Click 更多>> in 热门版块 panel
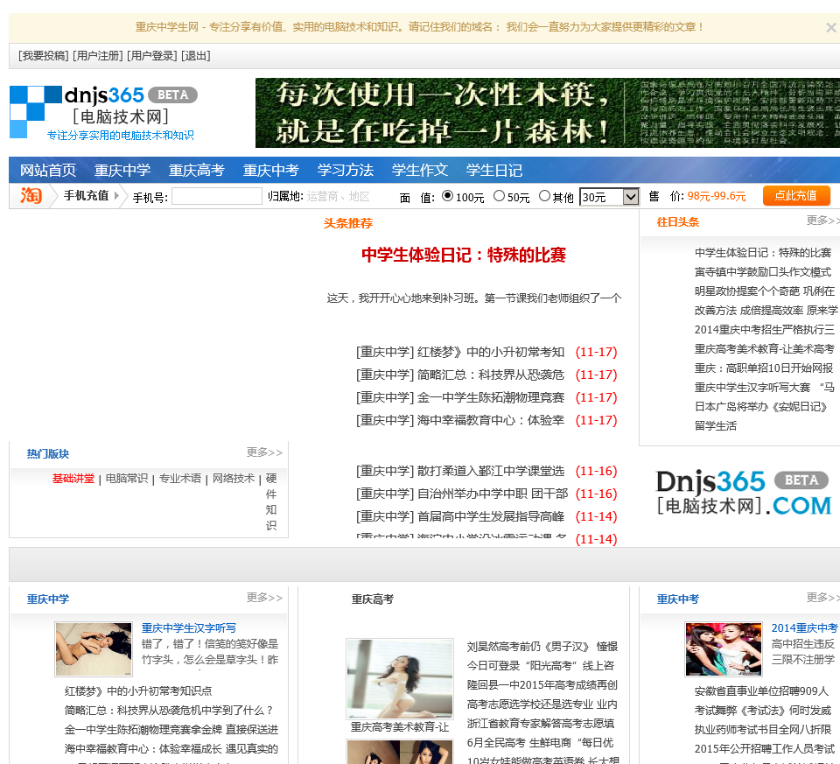 [x=264, y=452]
